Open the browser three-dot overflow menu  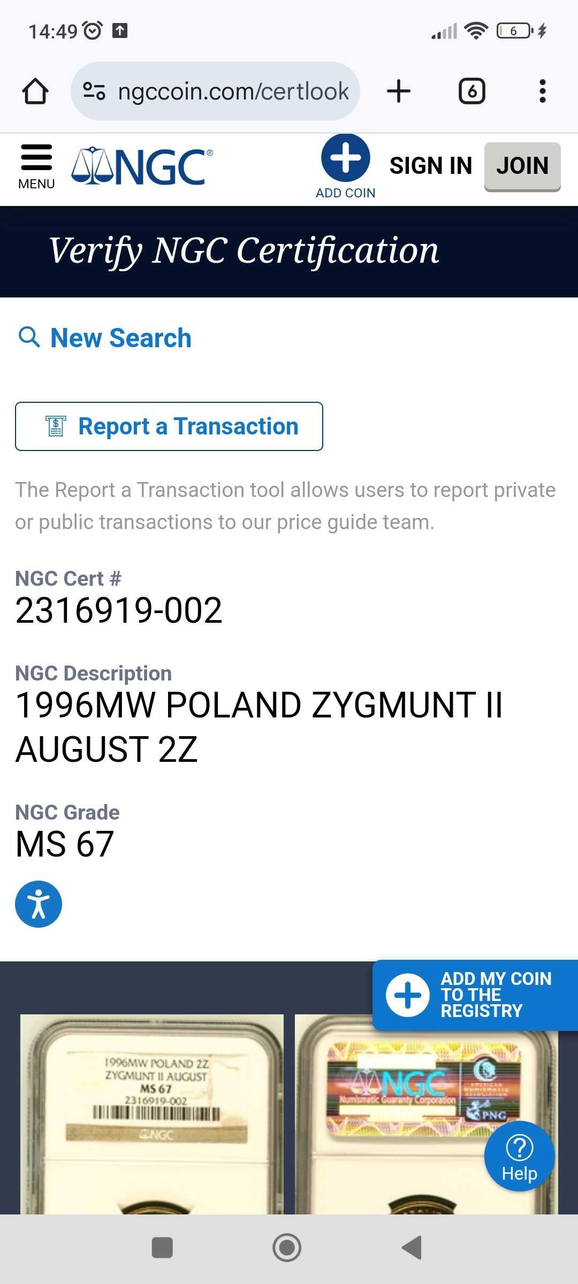coord(543,91)
